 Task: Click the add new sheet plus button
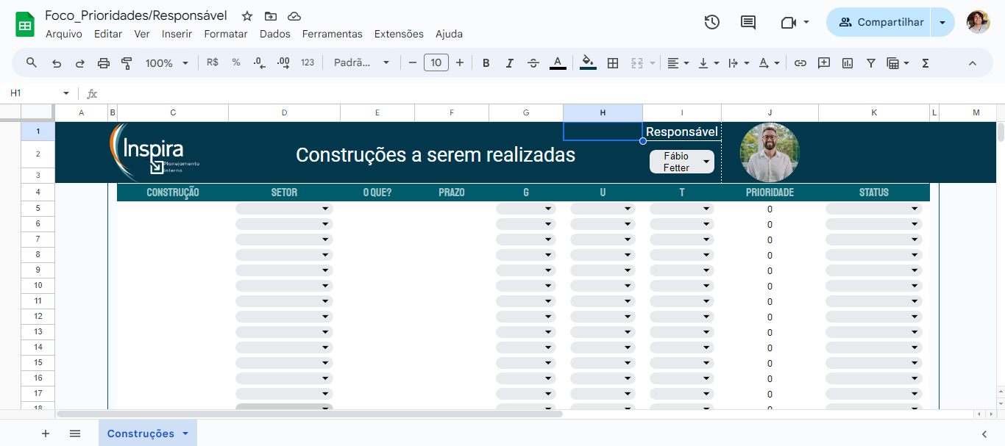tap(46, 434)
